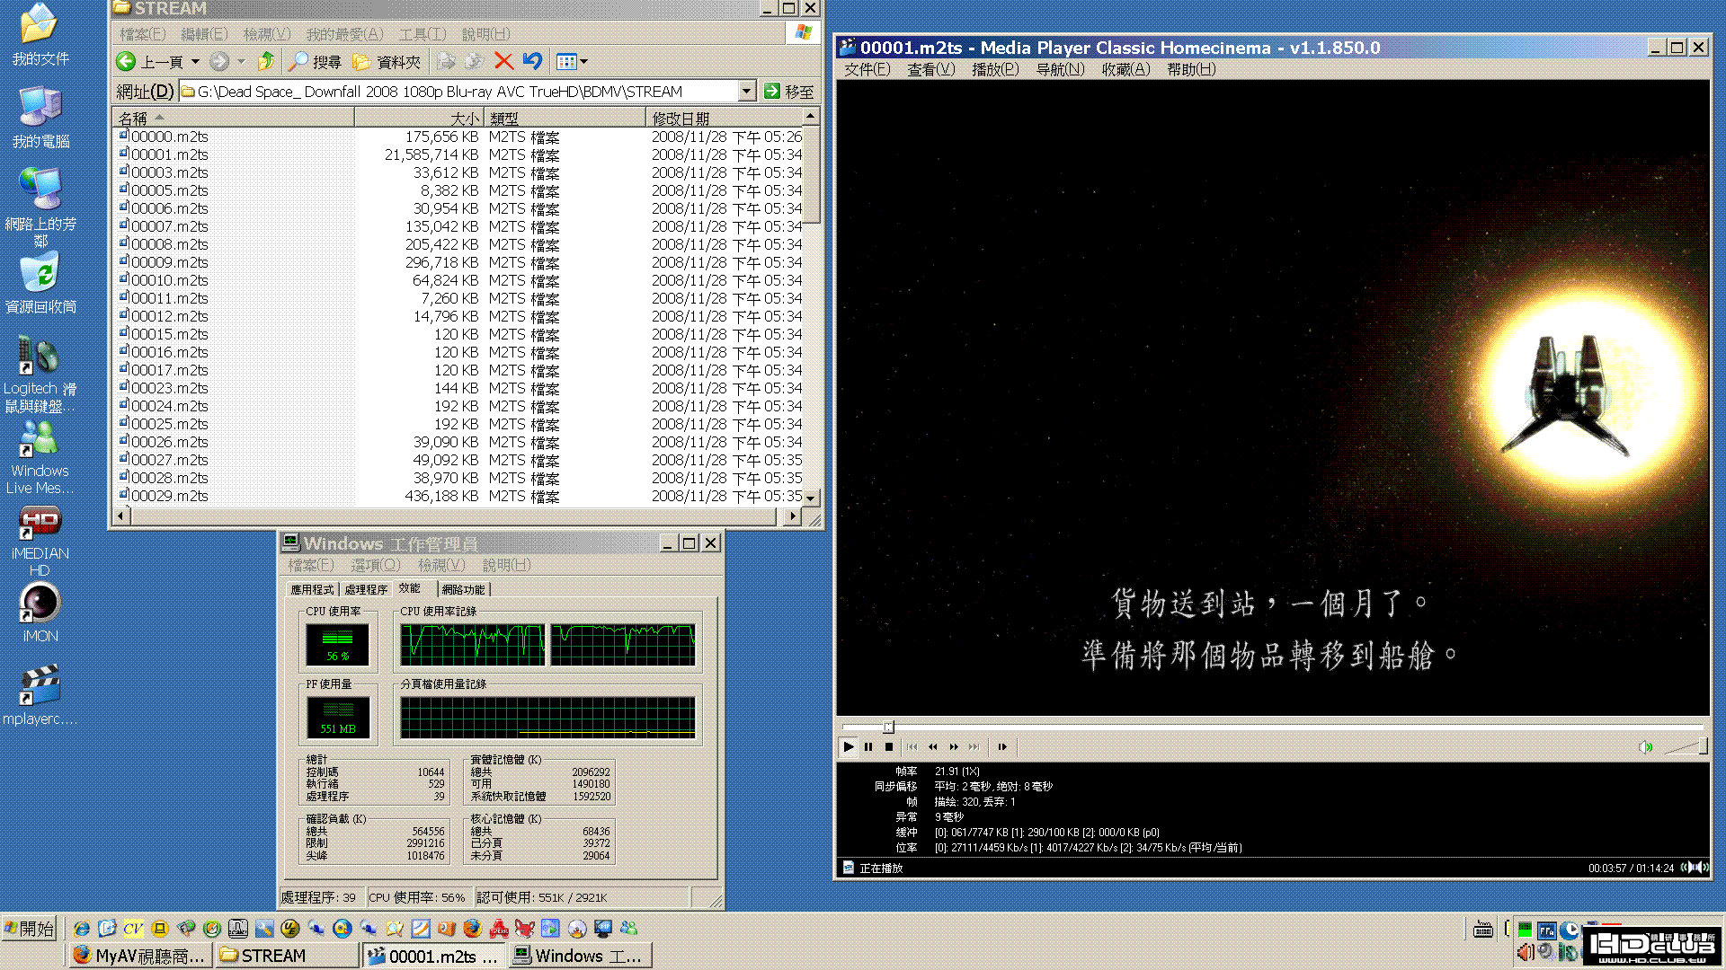The width and height of the screenshot is (1726, 970).
Task: Click the frame-step button in the player
Action: 1002,746
